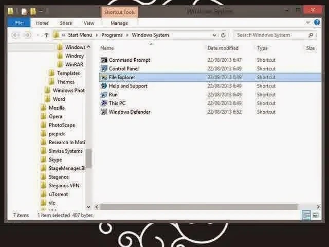Open recent locations dropdown arrow

(38, 35)
